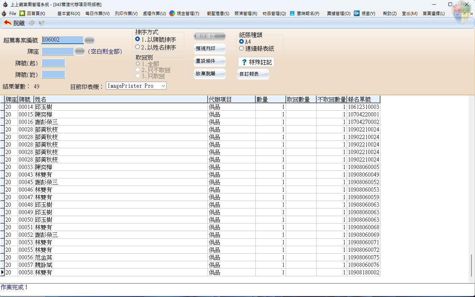475x297 pixels.
Task: Click the 脫離 exit arrow icon
Action: (8, 23)
